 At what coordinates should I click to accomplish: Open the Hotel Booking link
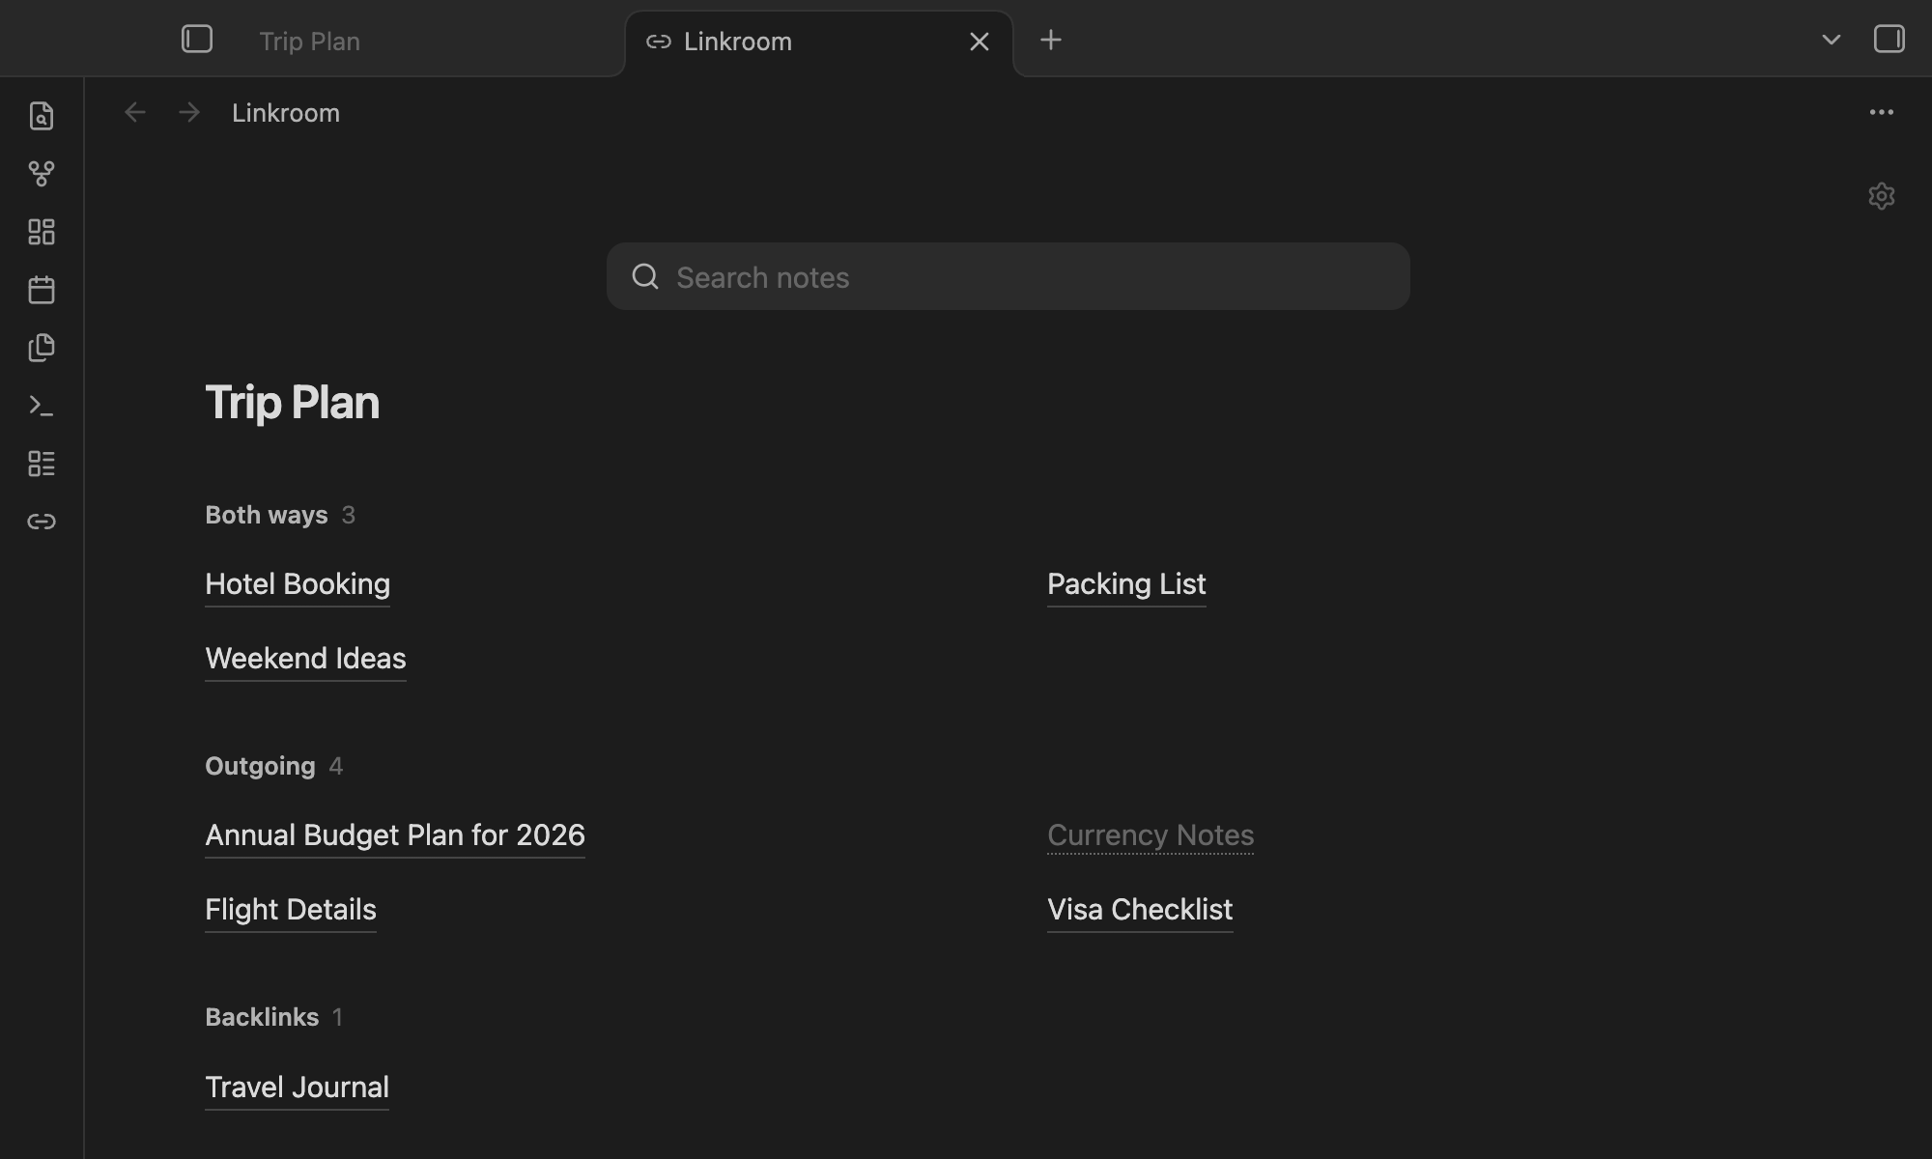(298, 584)
